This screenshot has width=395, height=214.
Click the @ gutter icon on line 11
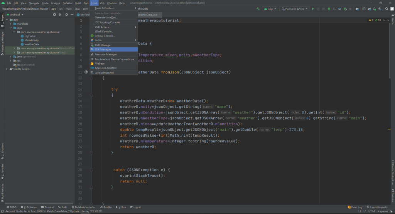click(86, 72)
